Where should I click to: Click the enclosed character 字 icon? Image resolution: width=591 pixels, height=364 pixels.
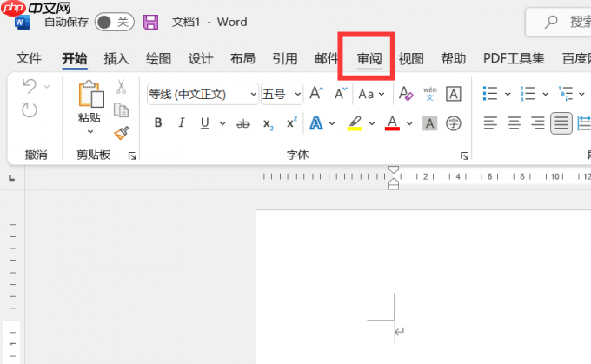click(453, 123)
